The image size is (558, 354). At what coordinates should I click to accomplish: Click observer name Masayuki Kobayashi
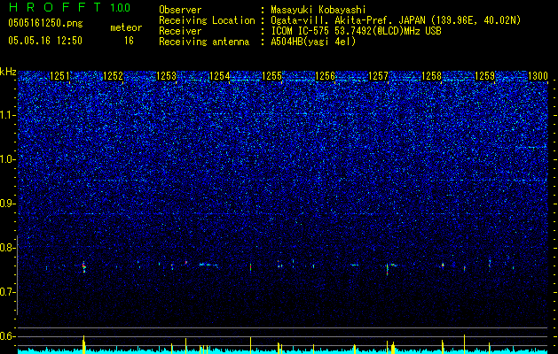coord(318,10)
